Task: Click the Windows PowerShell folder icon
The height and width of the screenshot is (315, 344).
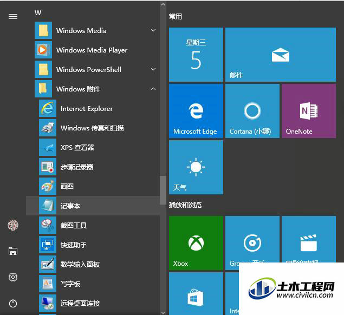Action: click(x=43, y=69)
